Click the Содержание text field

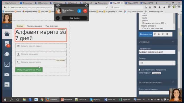coord(157,52)
